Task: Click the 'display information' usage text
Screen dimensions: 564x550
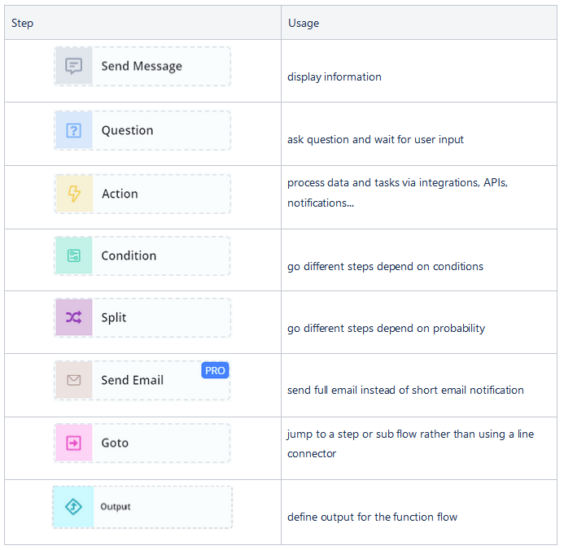Action: coord(334,77)
